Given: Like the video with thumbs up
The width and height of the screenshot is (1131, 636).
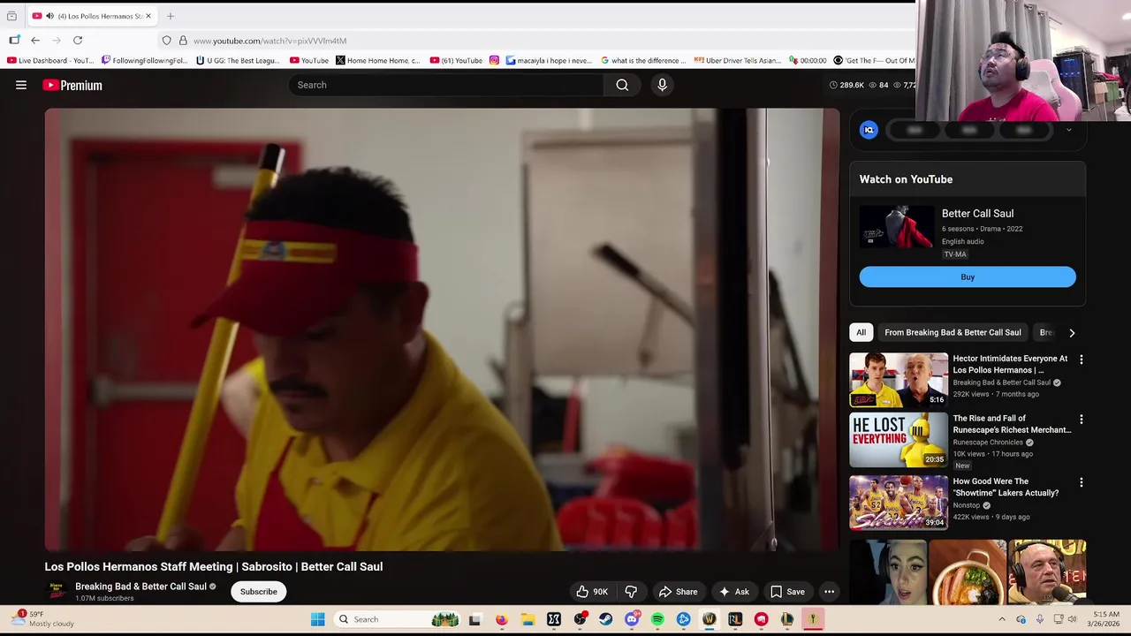Looking at the screenshot, I should (x=592, y=592).
